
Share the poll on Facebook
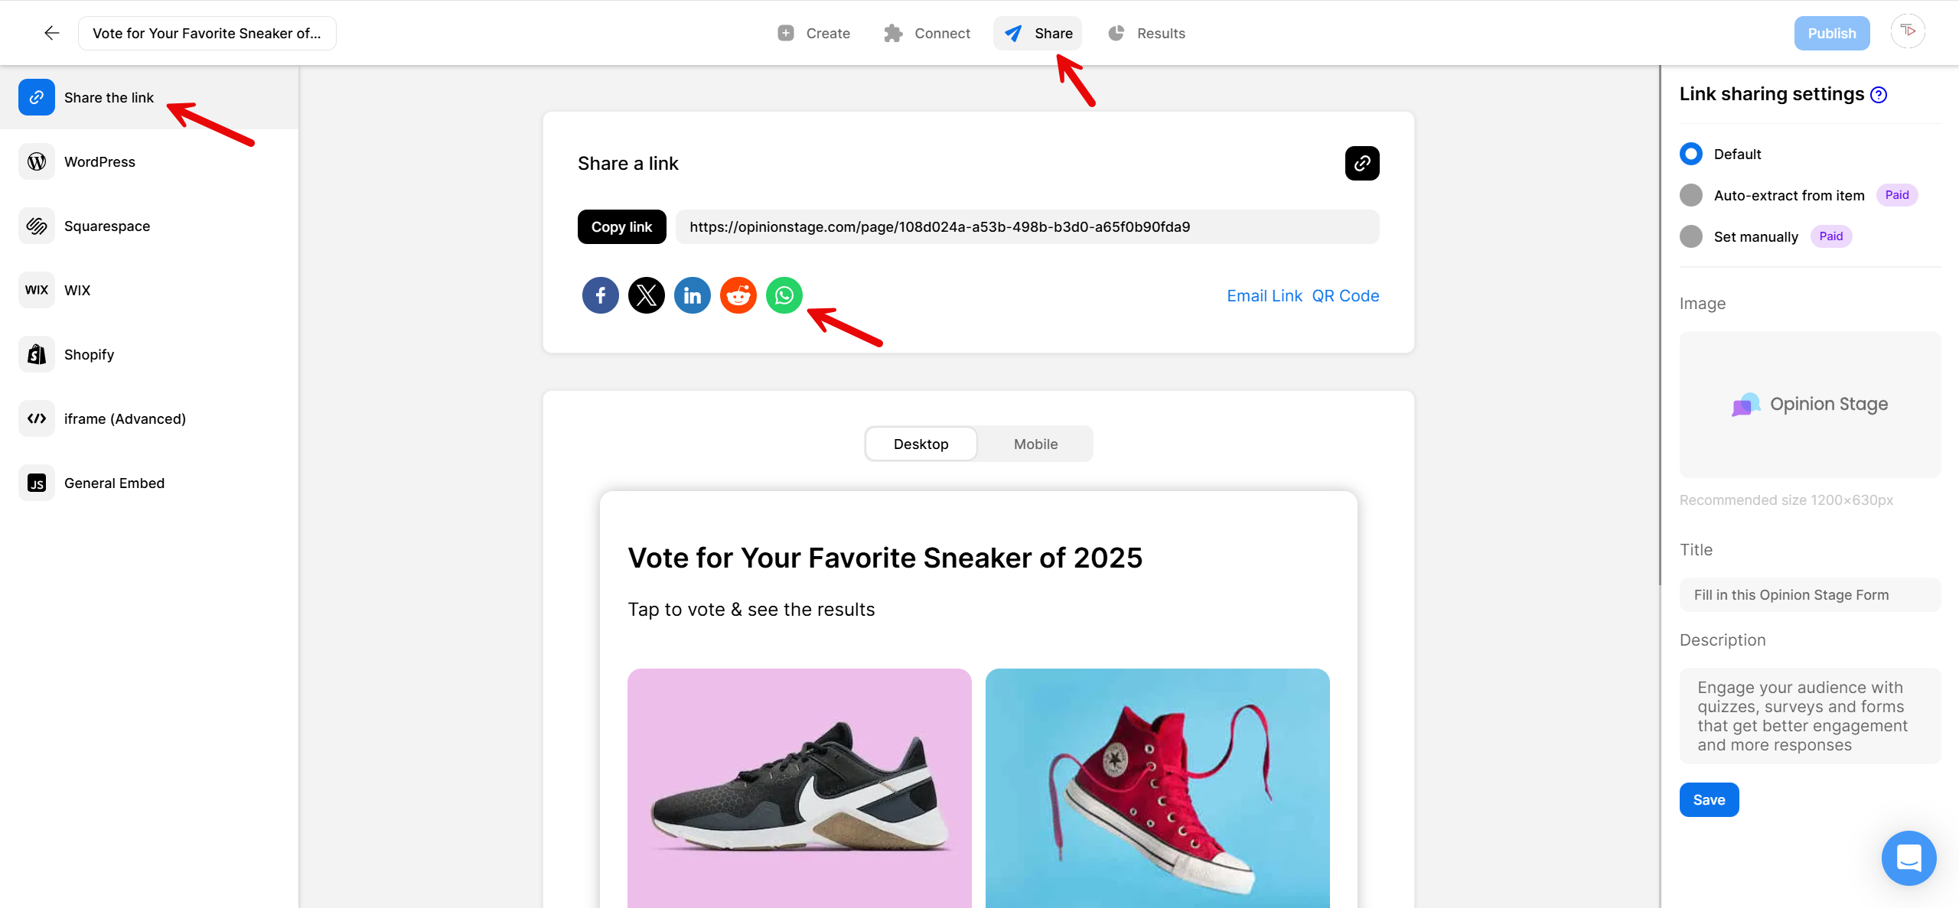point(600,295)
